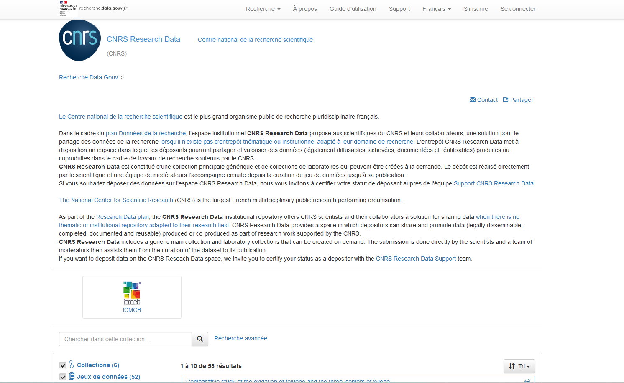Click the République Française government logo

click(x=68, y=8)
